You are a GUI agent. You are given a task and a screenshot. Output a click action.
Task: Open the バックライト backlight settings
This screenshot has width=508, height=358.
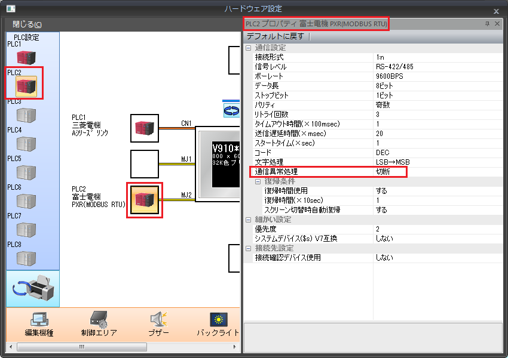coord(218,324)
